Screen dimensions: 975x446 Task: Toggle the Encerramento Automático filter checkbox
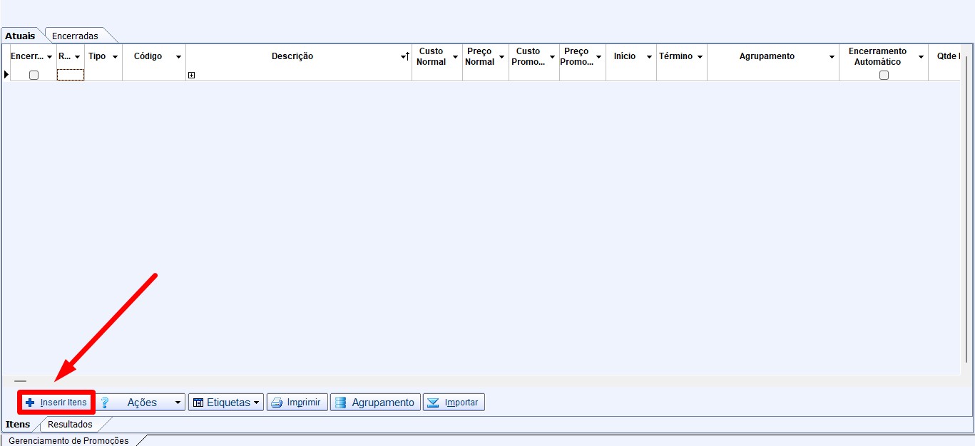pyautogui.click(x=884, y=75)
